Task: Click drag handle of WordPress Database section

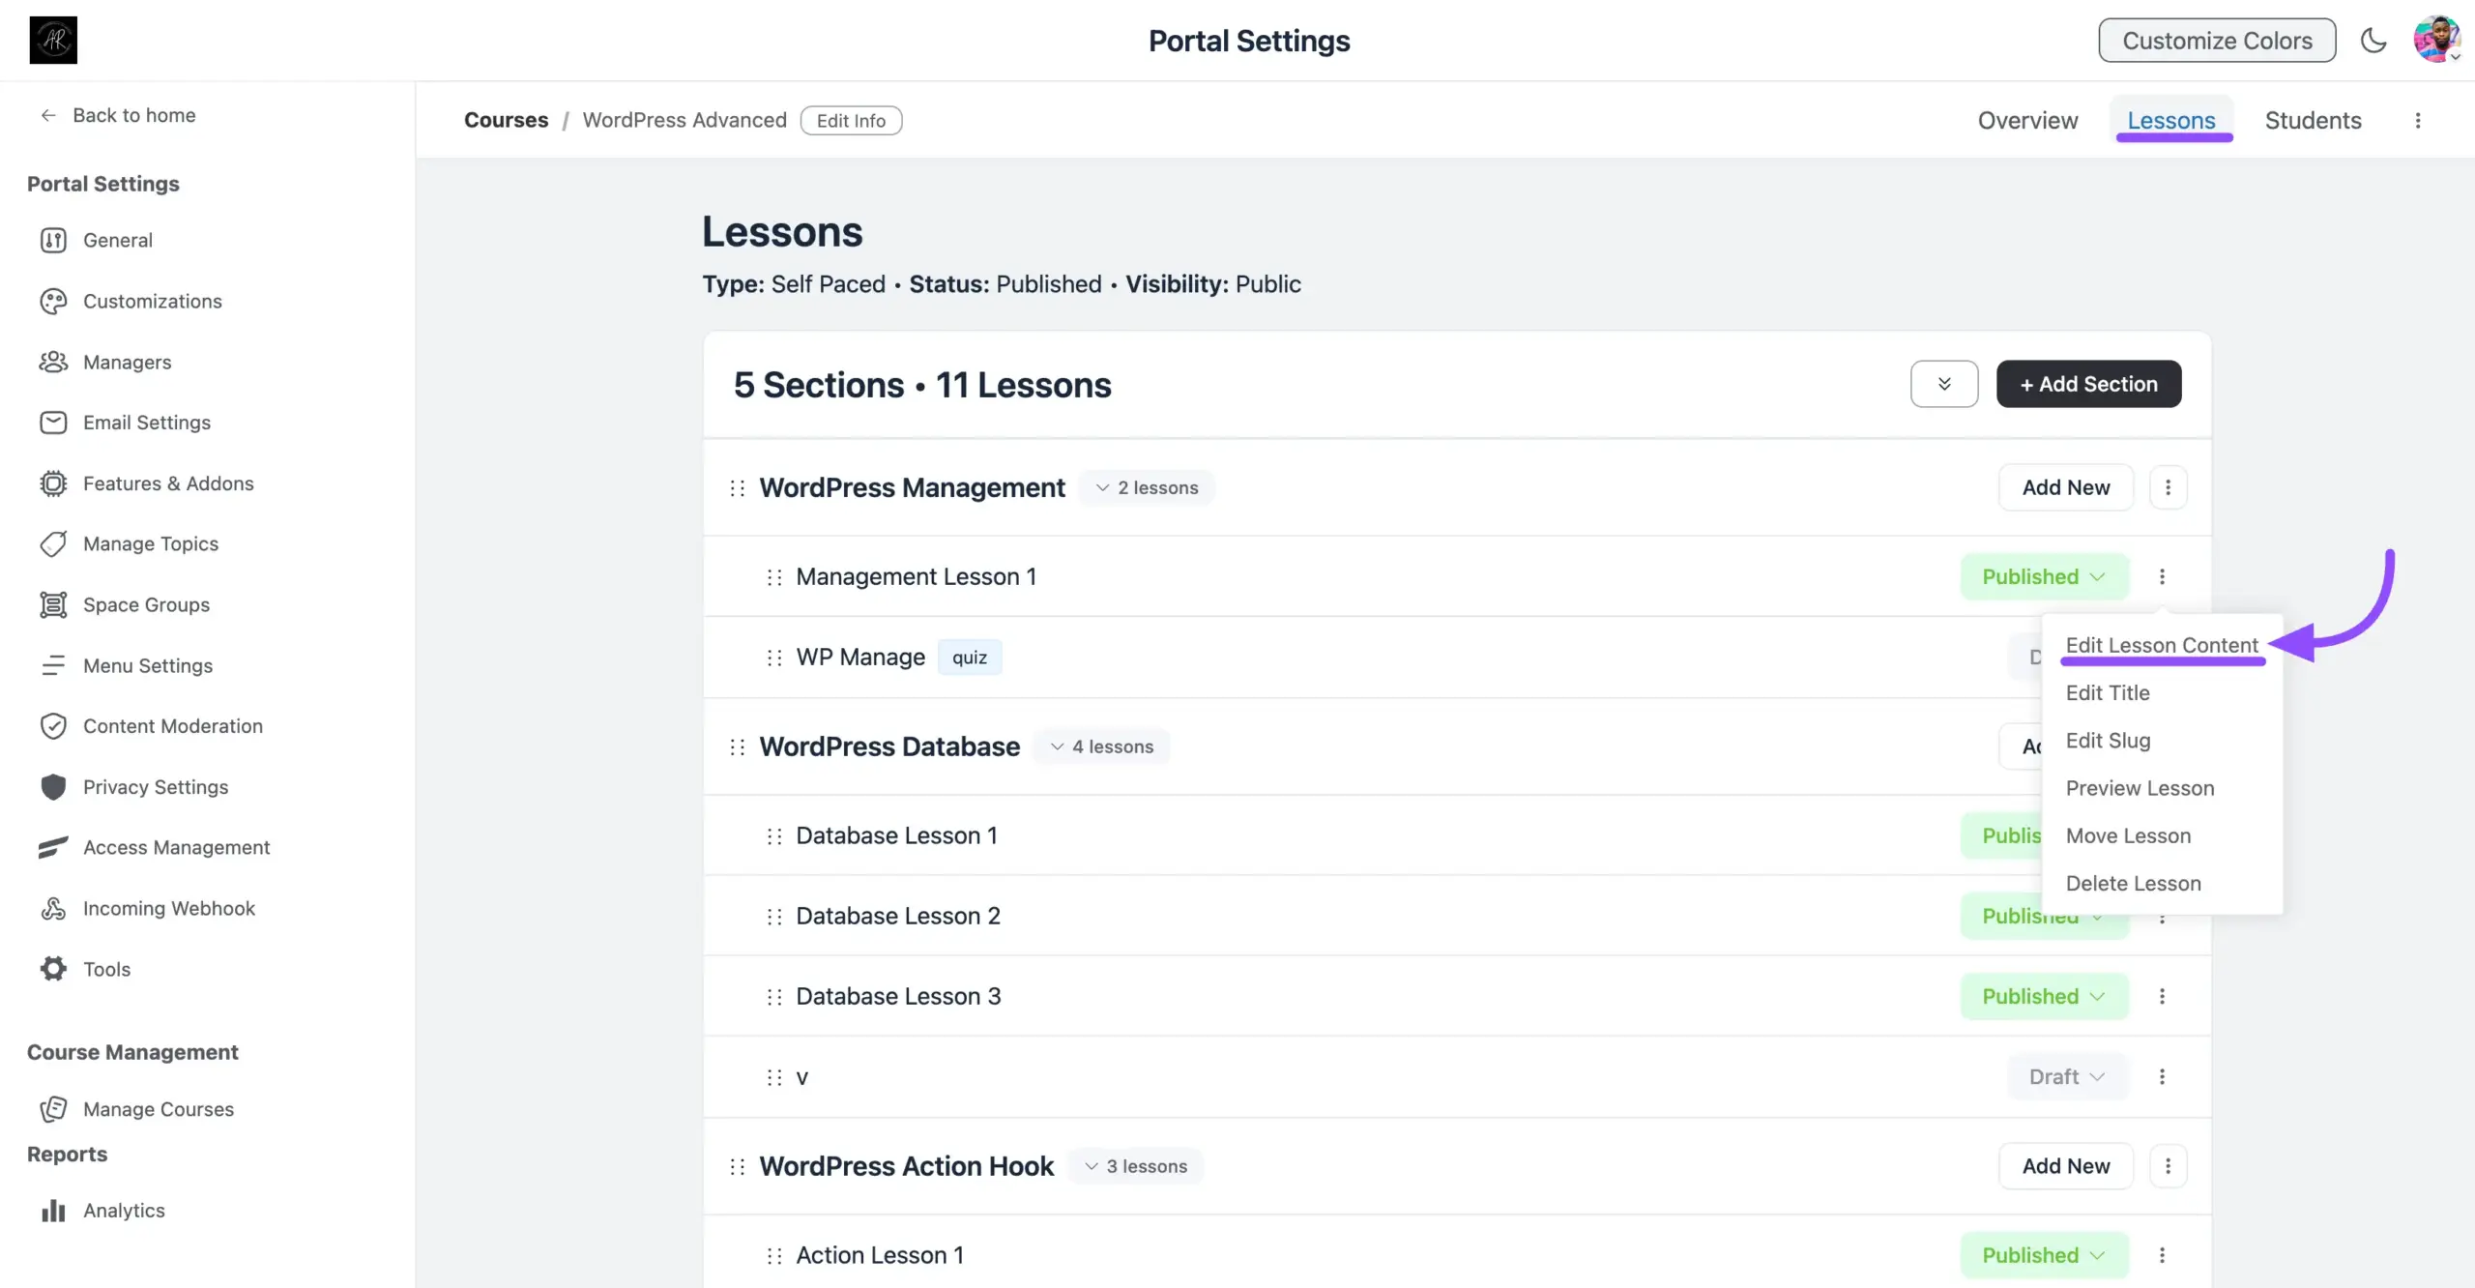Action: point(737,747)
